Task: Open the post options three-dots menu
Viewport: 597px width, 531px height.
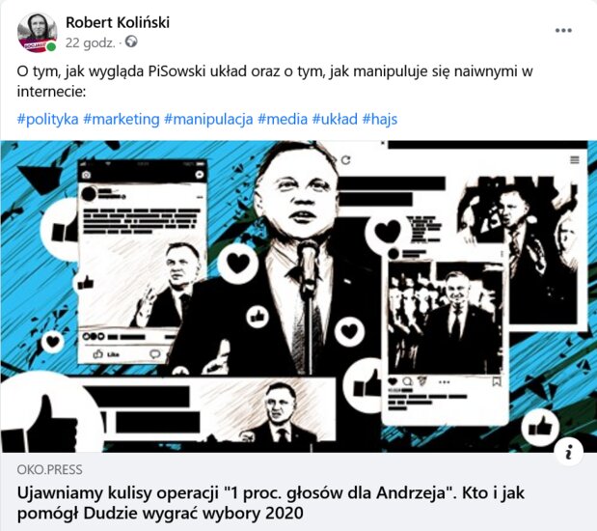Action: coord(563,31)
